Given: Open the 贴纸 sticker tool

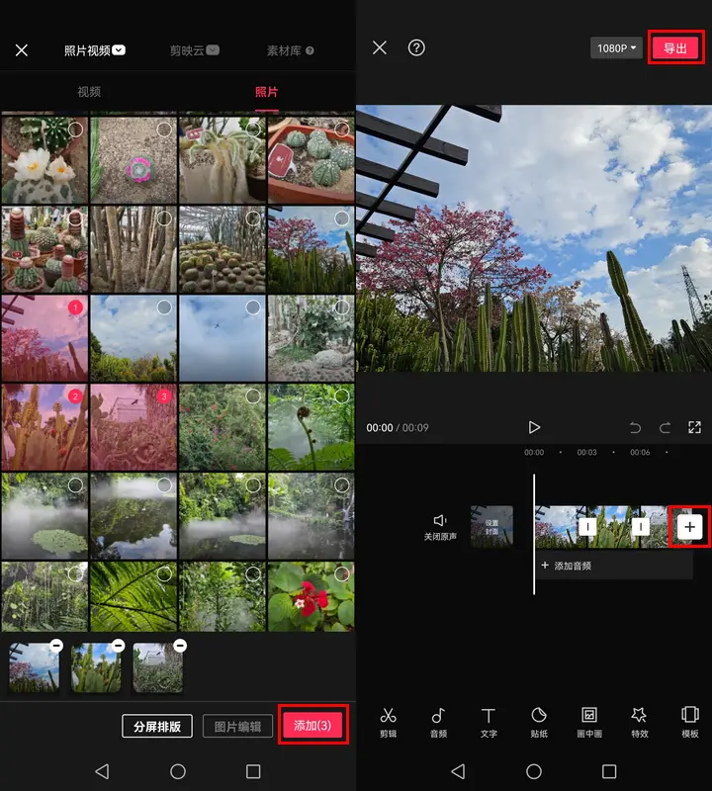Looking at the screenshot, I should point(539,721).
